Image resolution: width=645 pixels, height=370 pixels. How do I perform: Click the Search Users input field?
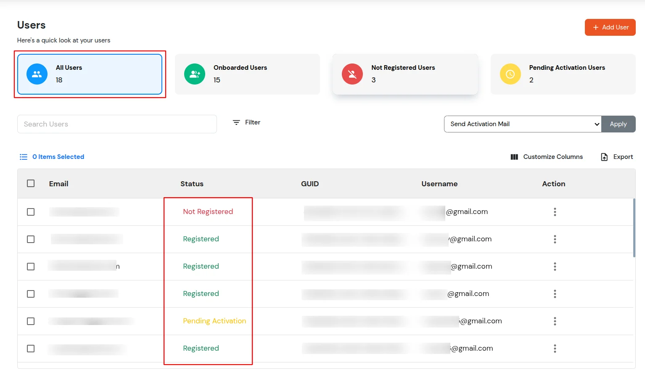(116, 124)
